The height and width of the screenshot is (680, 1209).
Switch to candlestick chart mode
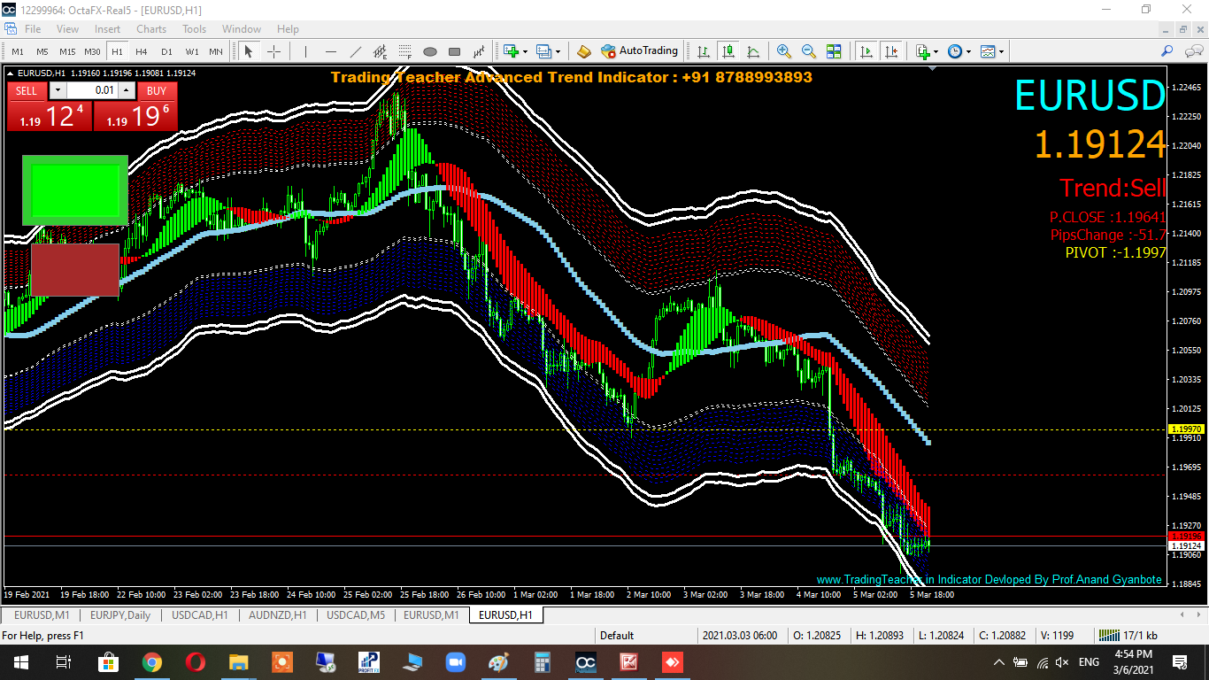coord(728,51)
